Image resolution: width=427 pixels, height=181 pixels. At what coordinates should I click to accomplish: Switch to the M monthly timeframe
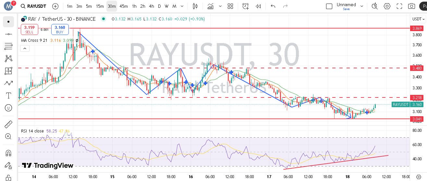pos(175,6)
